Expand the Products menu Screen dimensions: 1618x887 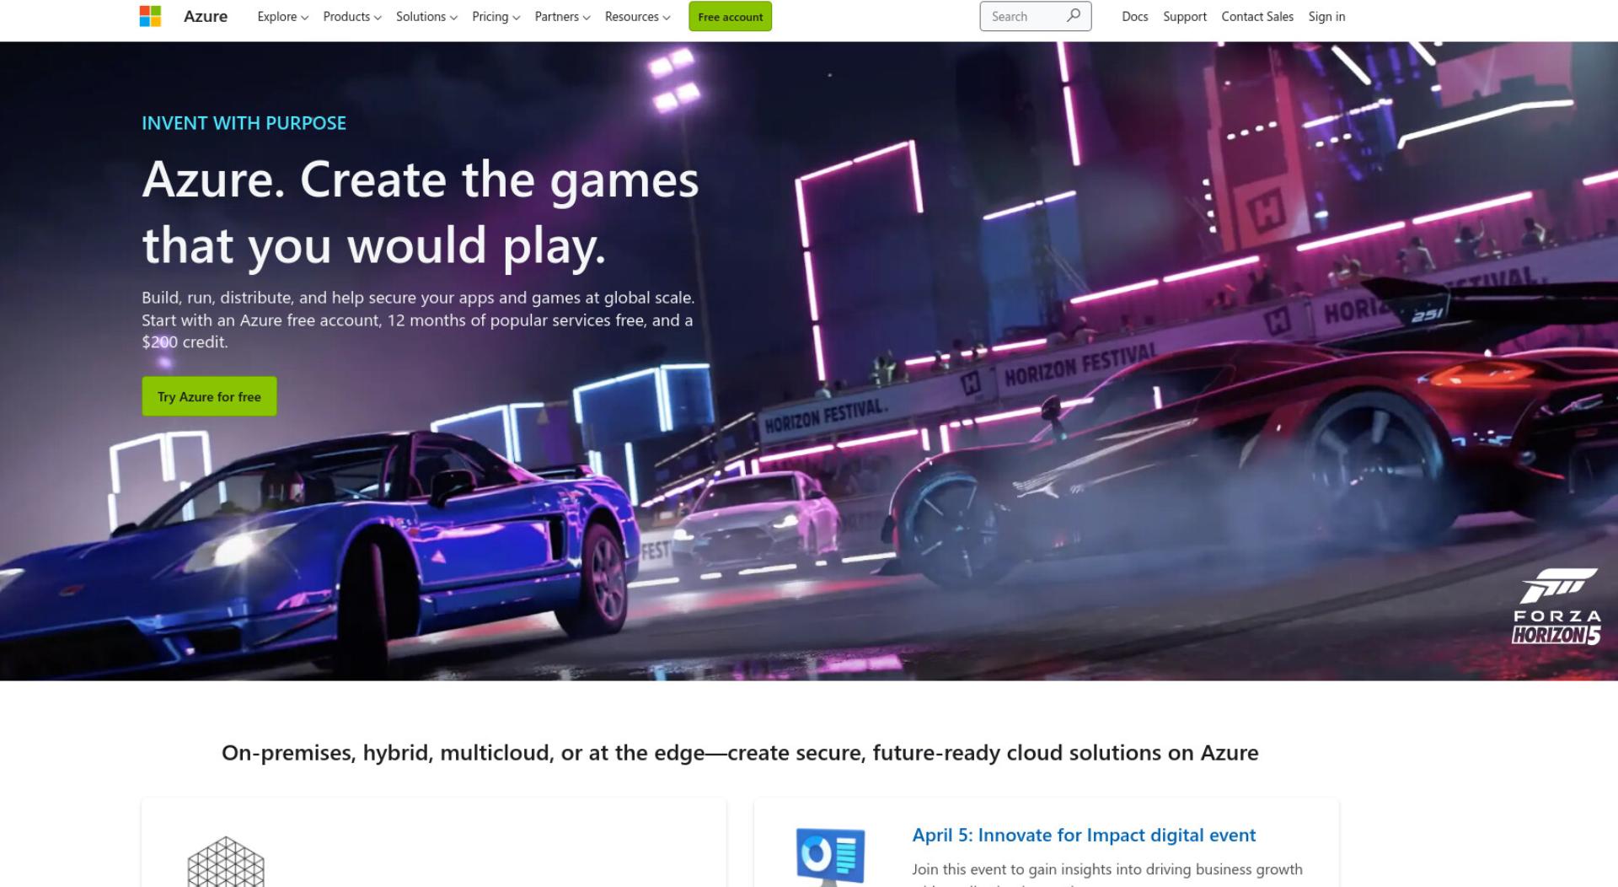(x=352, y=17)
